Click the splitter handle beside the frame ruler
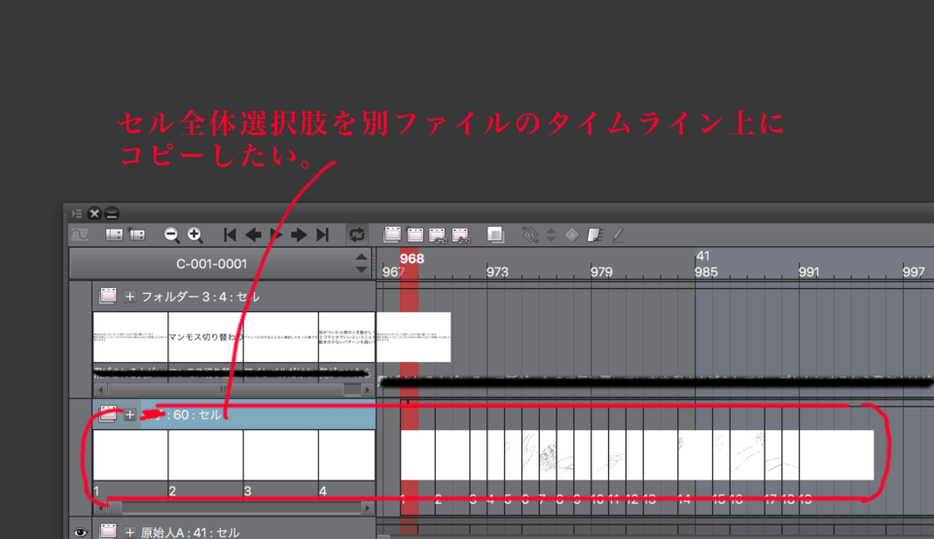This screenshot has width=934, height=539. click(375, 264)
